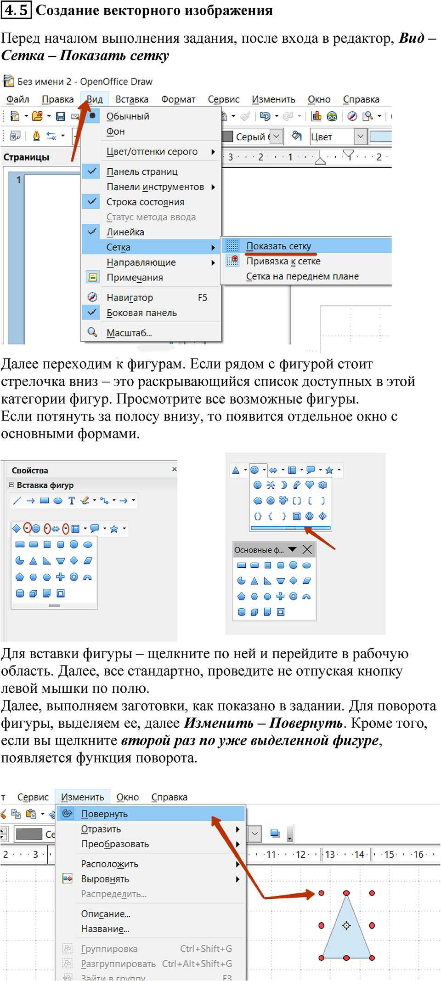This screenshot has height=981, width=441.
Task: Click the shadow icon right of the Изменить menu
Action: tap(275, 833)
